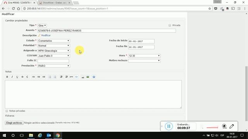The height and width of the screenshot is (139, 248).
Task: Insert heading 1 in Notas editor
Action: [33, 77]
